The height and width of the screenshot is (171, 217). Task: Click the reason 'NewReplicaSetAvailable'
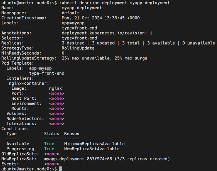pyautogui.click(x=92, y=149)
